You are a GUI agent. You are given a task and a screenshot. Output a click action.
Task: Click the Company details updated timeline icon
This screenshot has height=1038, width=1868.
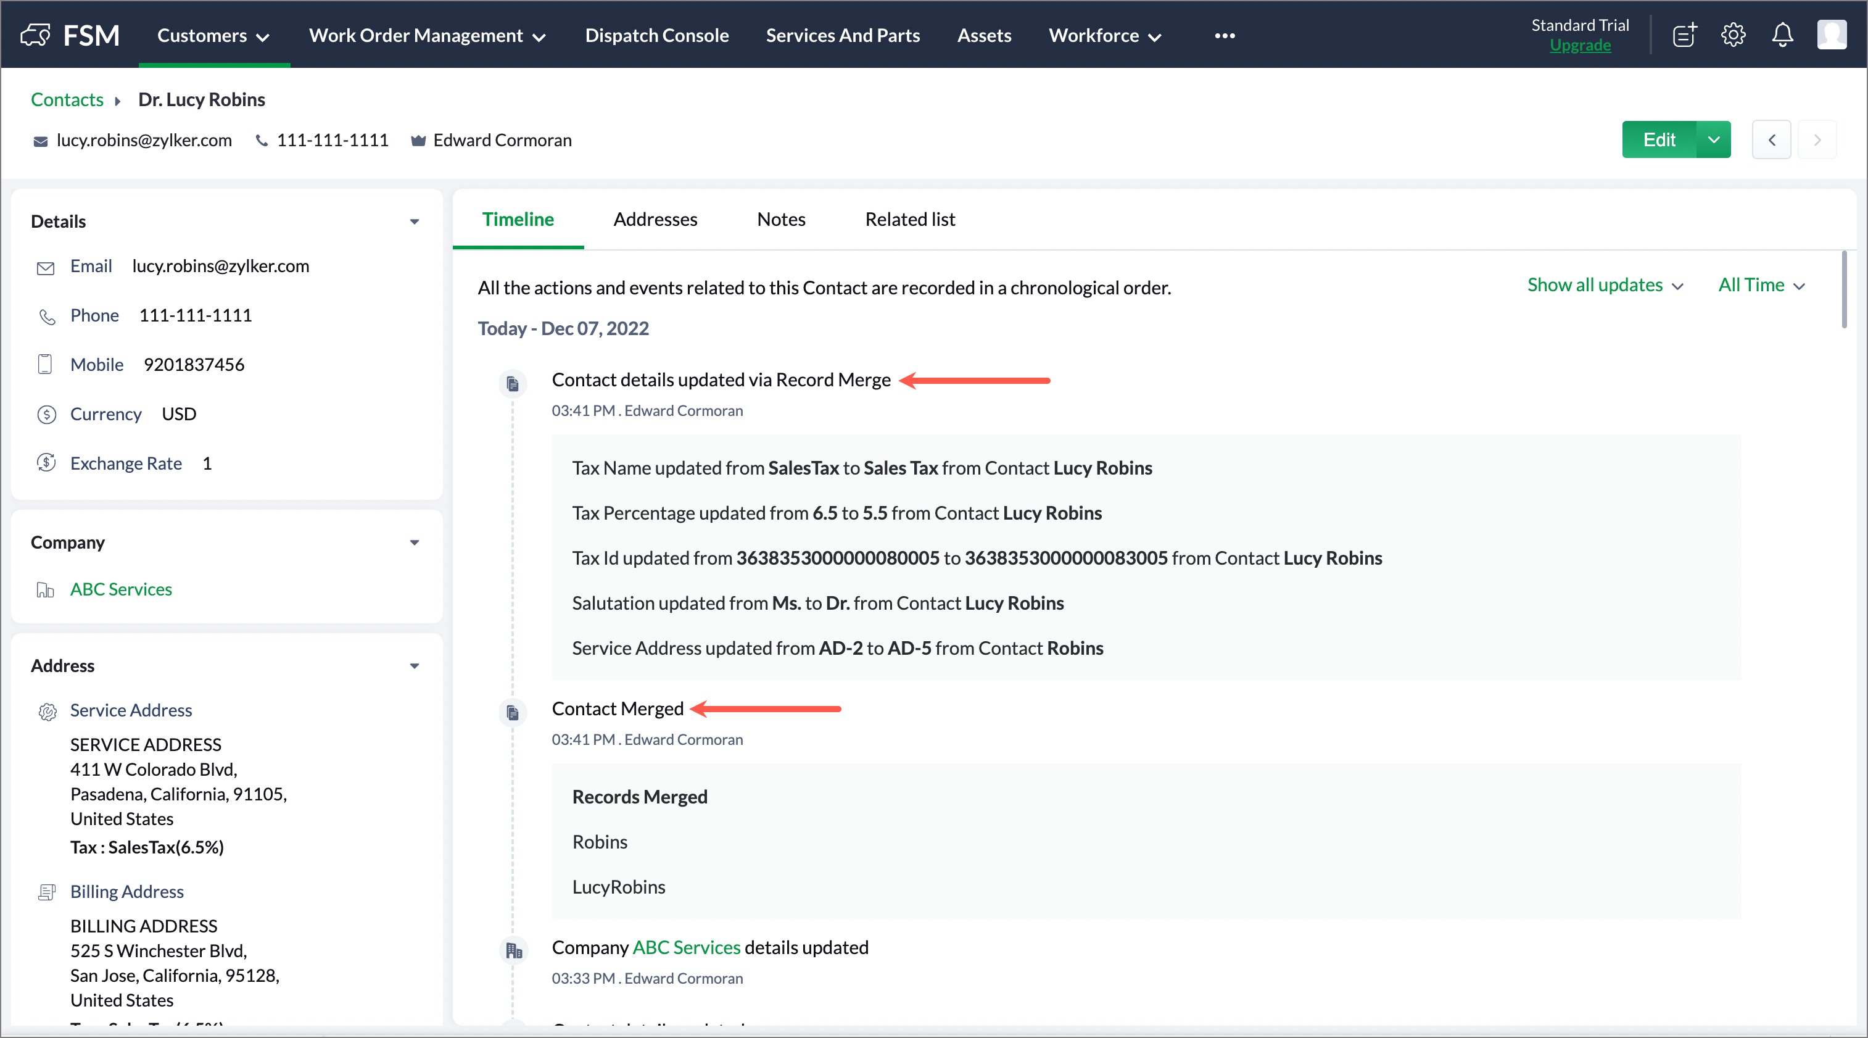pyautogui.click(x=513, y=950)
